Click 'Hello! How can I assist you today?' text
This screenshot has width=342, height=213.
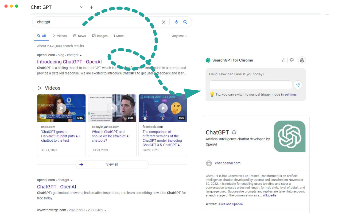click(237, 74)
